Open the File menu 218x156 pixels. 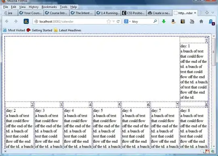[6, 7]
